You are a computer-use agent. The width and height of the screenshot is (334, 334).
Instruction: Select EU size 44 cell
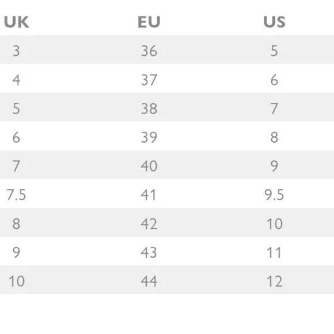coord(149,281)
